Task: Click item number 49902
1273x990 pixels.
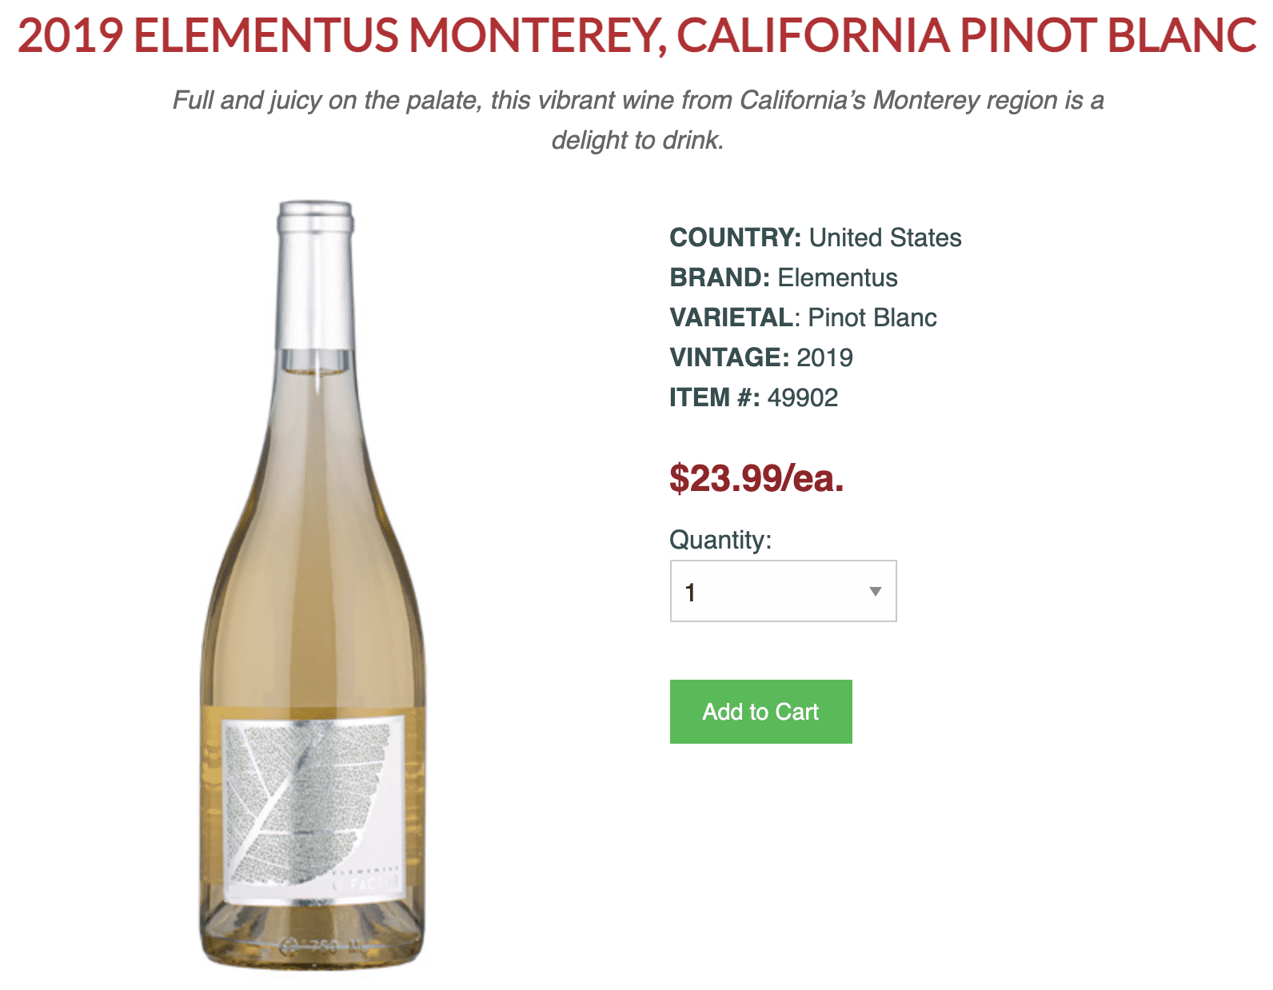Action: (802, 397)
